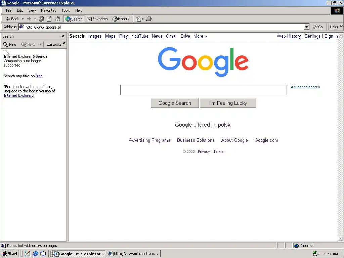
Task: Open the YouTube link
Action: (140, 36)
